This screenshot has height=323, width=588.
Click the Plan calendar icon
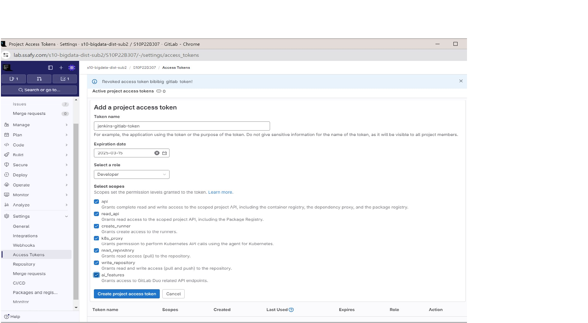7,135
